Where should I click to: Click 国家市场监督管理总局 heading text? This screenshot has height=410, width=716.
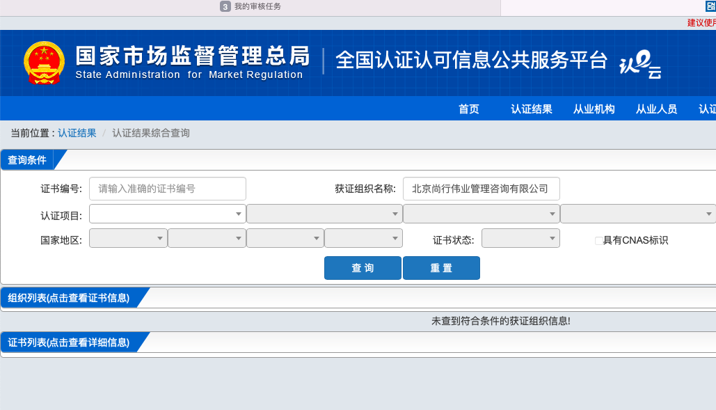[x=193, y=56]
